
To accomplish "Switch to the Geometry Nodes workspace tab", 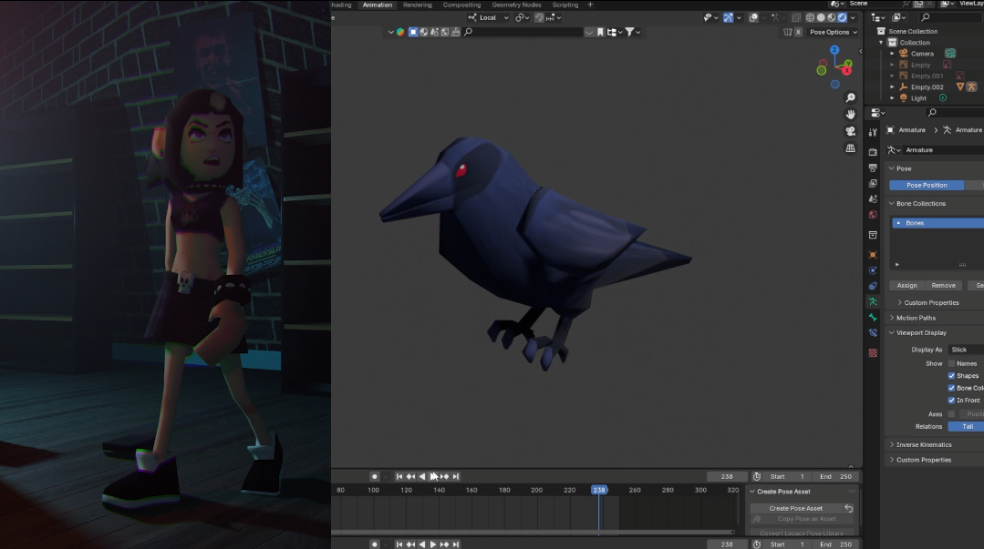I will coord(516,5).
